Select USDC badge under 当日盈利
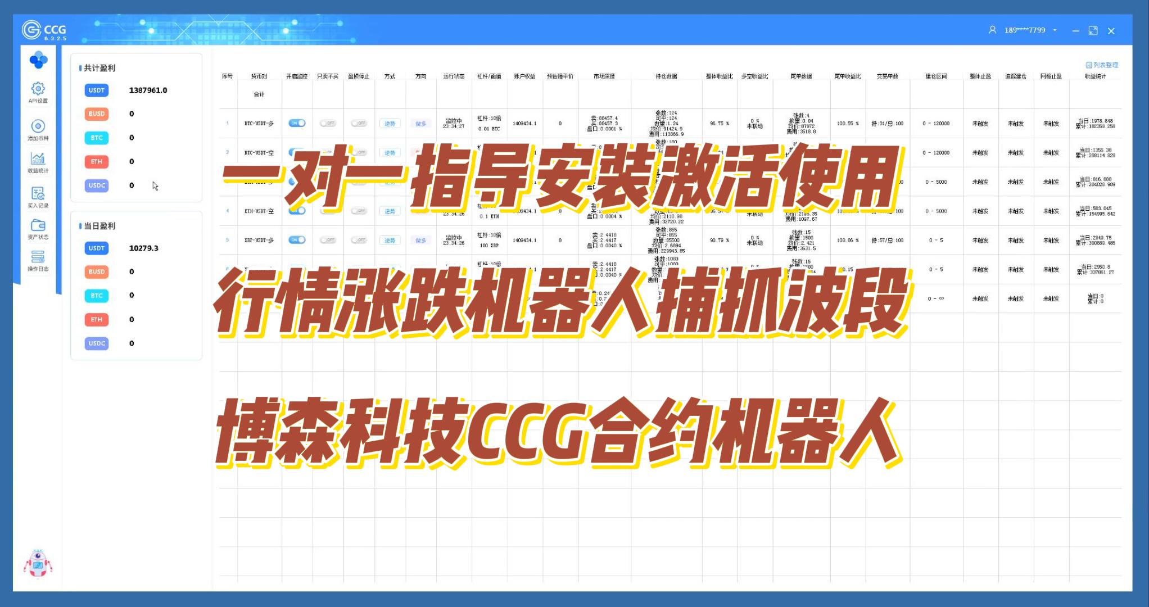 click(96, 343)
